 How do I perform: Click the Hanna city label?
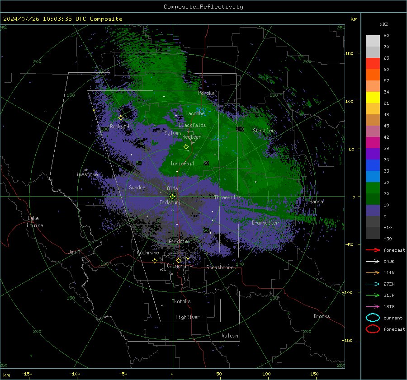[x=316, y=202]
